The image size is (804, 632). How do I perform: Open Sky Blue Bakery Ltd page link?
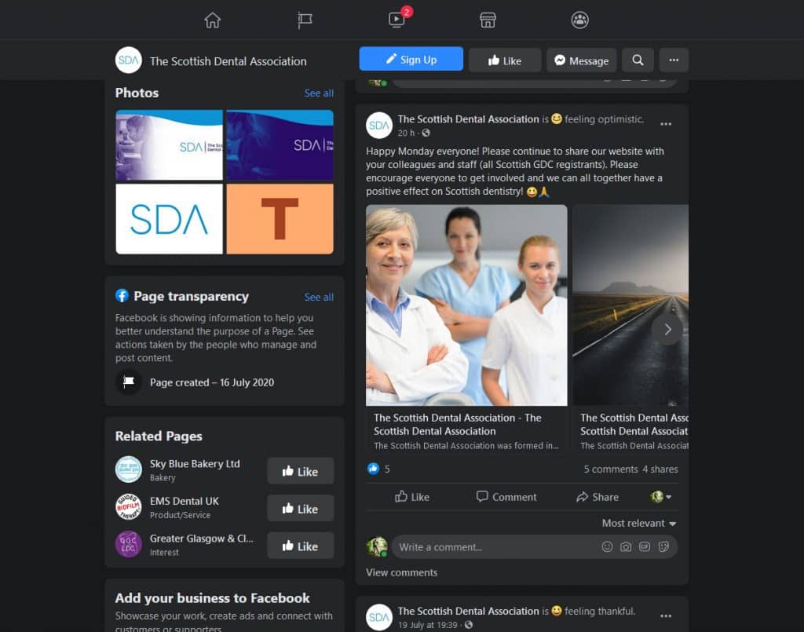coord(195,464)
